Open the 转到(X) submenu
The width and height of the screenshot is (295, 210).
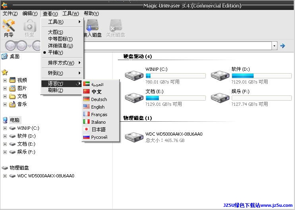62,73
